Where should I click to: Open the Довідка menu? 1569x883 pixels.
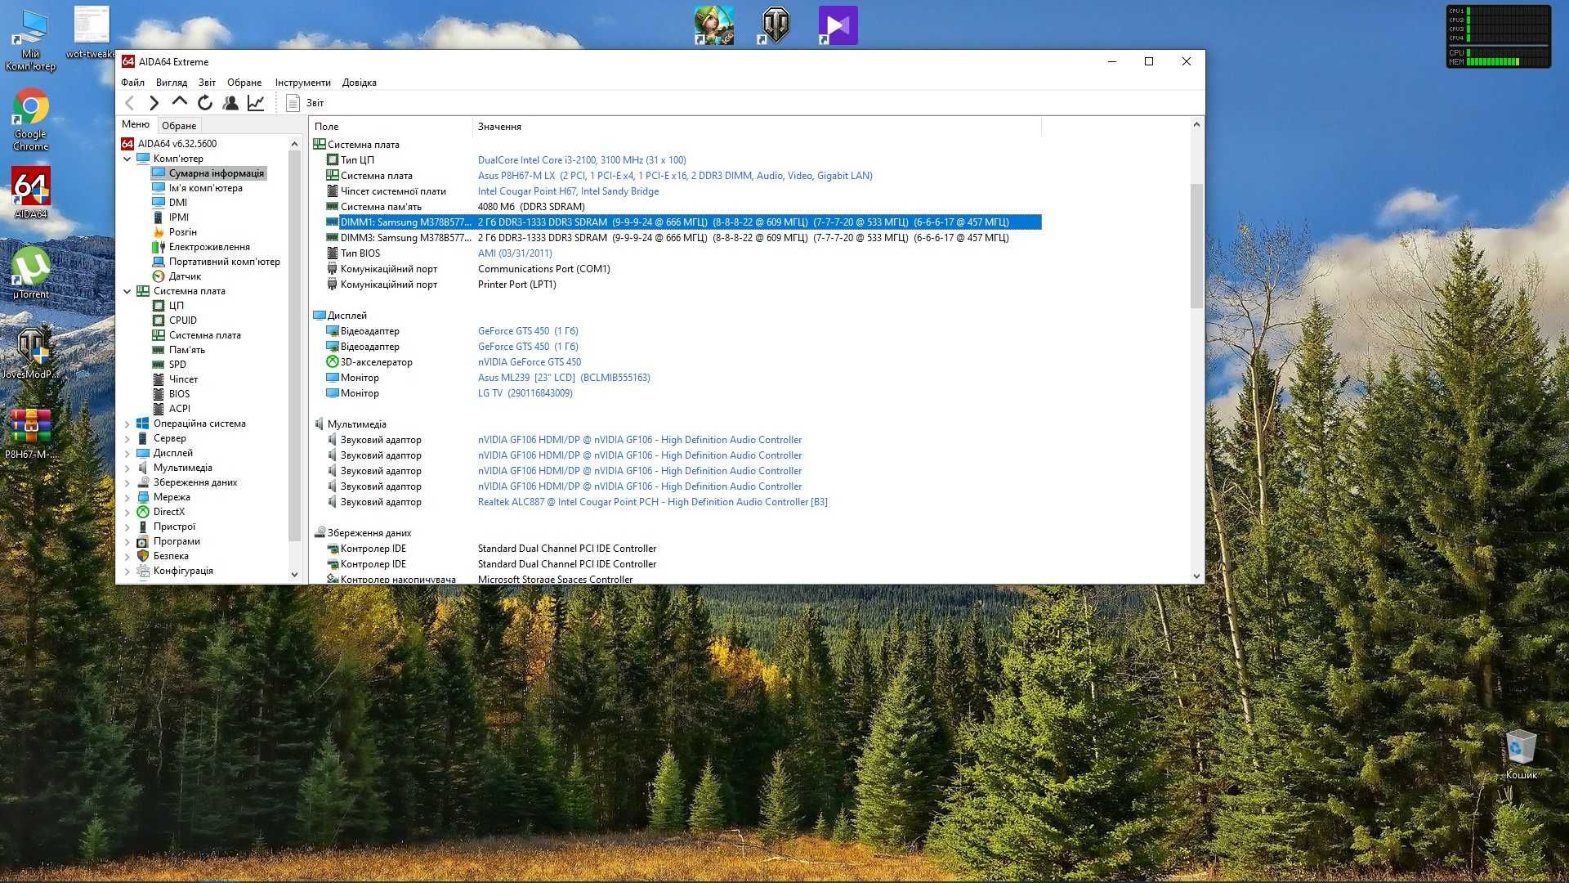(x=360, y=83)
